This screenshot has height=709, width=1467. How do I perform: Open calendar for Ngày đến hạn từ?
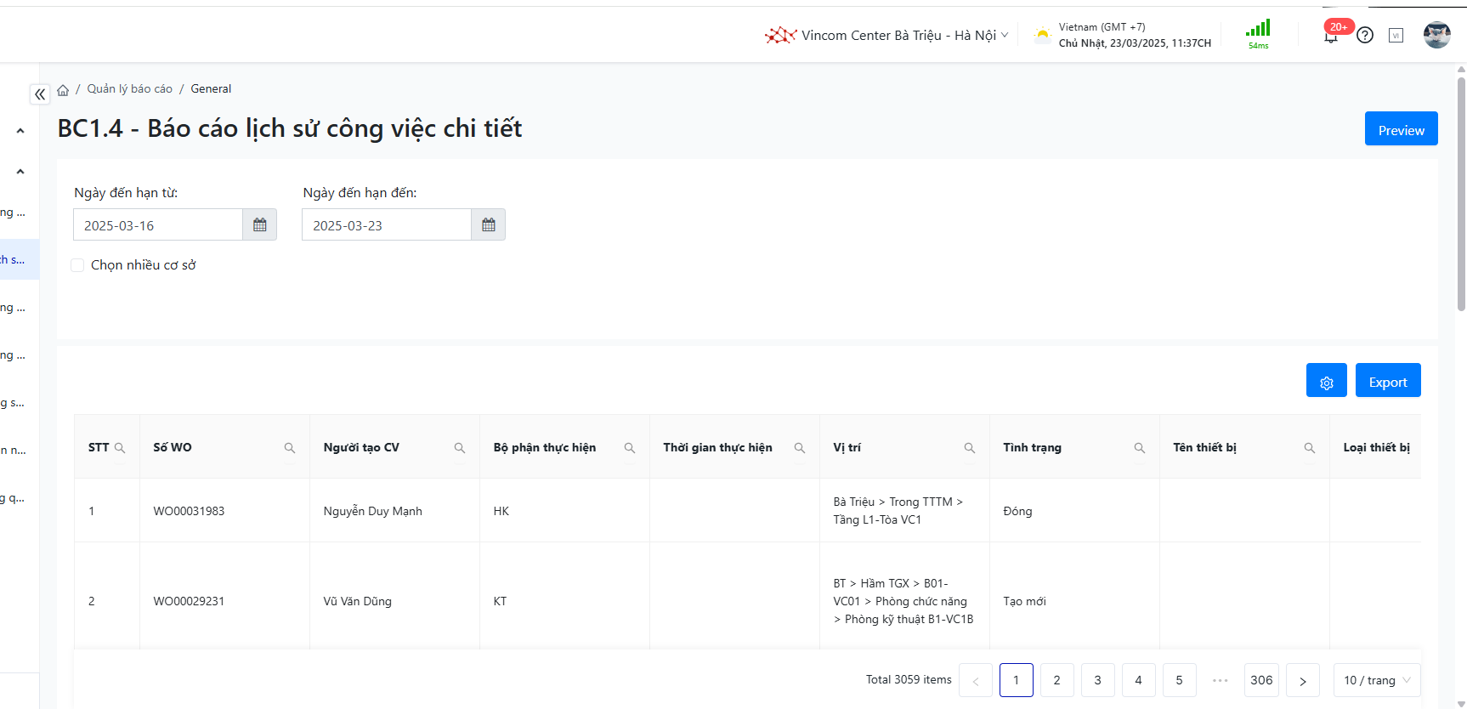click(x=260, y=225)
